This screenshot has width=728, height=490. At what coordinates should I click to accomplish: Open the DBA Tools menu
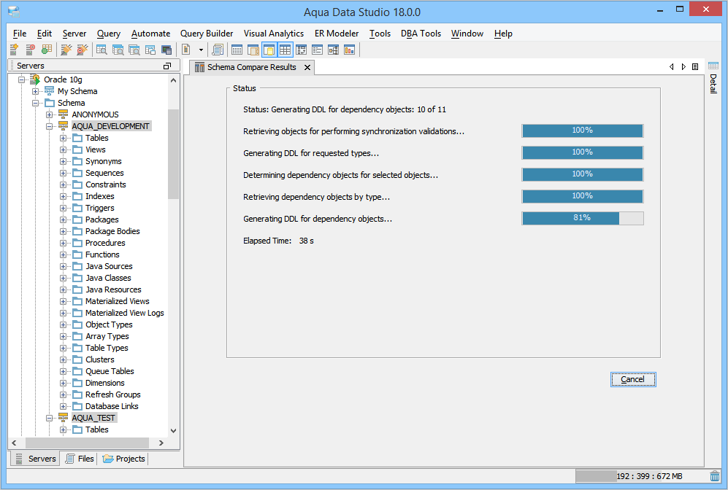click(x=421, y=34)
